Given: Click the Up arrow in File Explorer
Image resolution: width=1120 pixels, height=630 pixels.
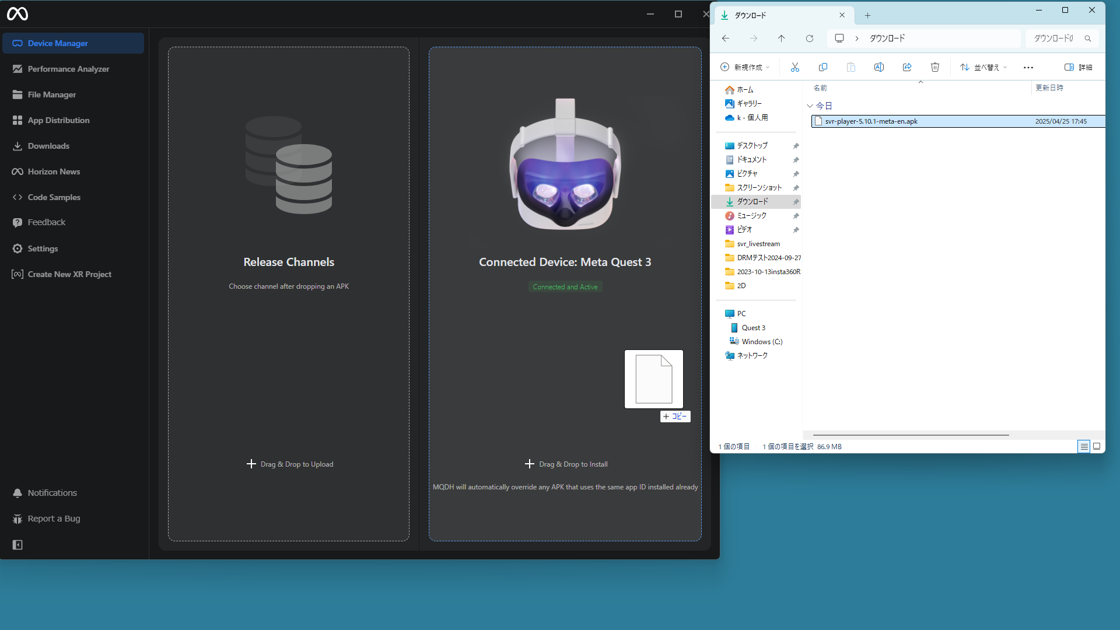Looking at the screenshot, I should (782, 38).
